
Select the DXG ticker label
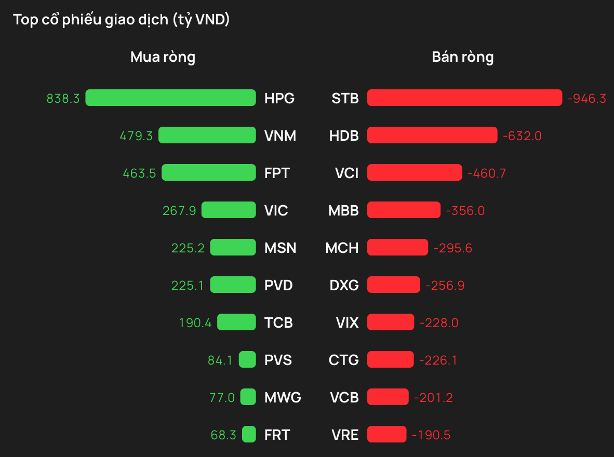pyautogui.click(x=344, y=285)
